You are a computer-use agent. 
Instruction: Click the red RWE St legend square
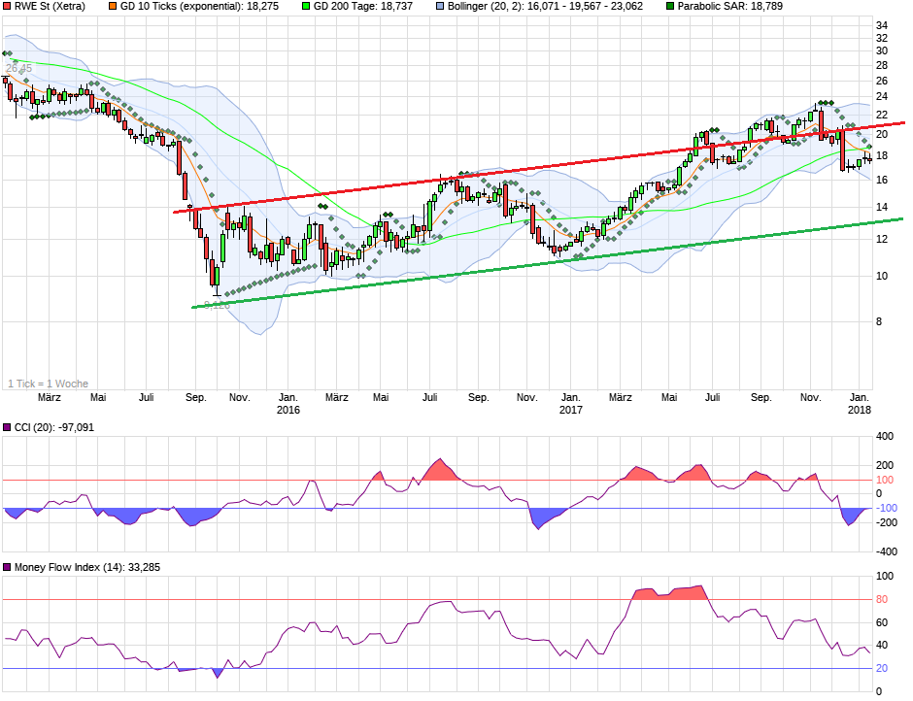(7, 8)
